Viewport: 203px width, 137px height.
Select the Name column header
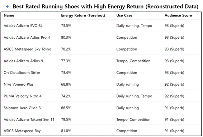coord(9,15)
